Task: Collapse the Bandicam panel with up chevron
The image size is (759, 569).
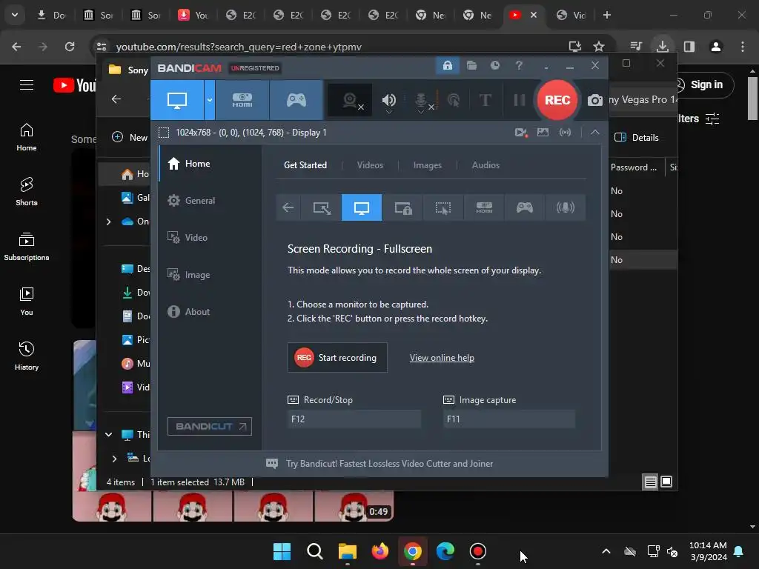Action: click(x=595, y=132)
